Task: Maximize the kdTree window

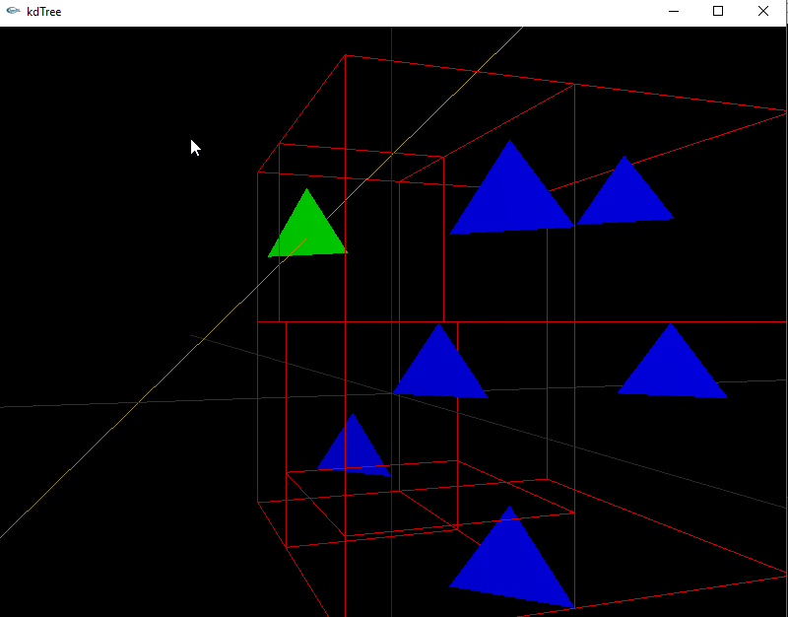Action: (x=718, y=12)
